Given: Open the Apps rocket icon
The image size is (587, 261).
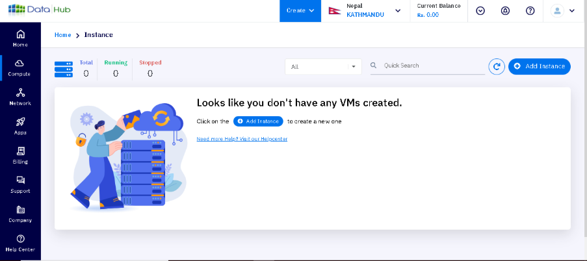Looking at the screenshot, I should tap(20, 125).
